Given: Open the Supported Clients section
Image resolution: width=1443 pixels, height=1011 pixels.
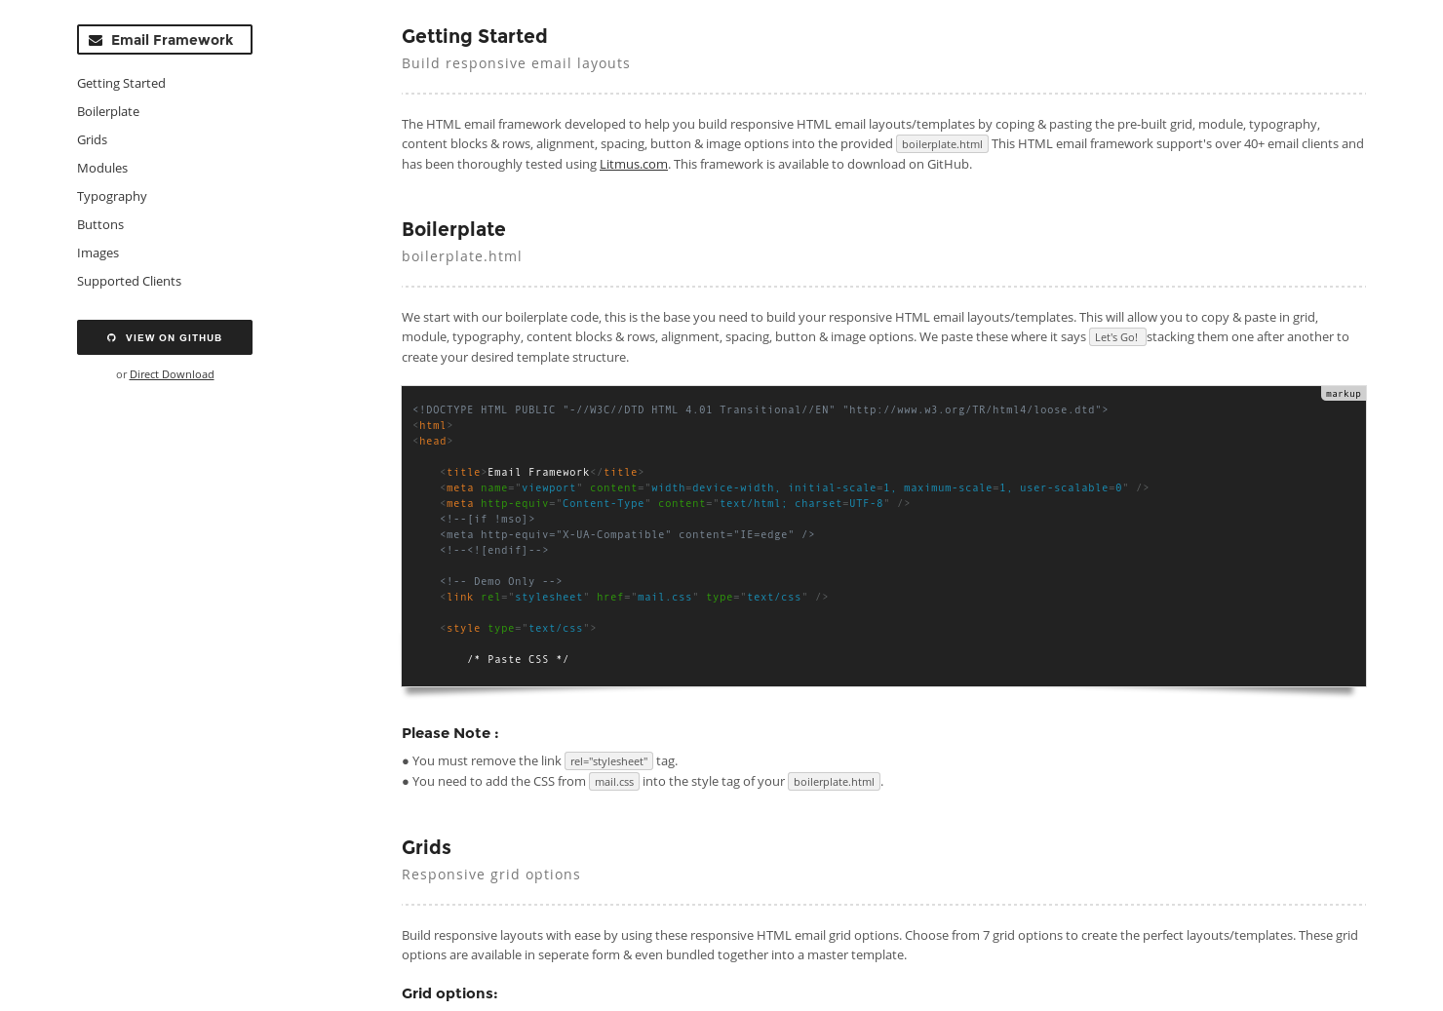Looking at the screenshot, I should [x=129, y=281].
